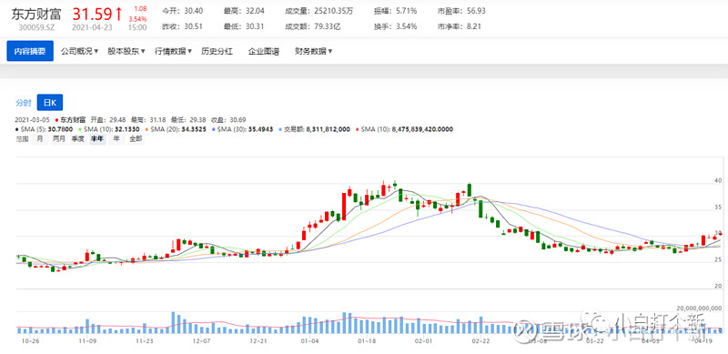Click the 11-09 date axis label

pyautogui.click(x=87, y=340)
